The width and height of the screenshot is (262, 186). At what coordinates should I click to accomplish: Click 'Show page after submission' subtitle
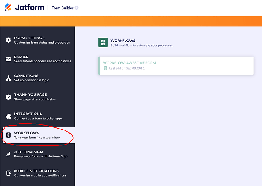click(x=35, y=99)
